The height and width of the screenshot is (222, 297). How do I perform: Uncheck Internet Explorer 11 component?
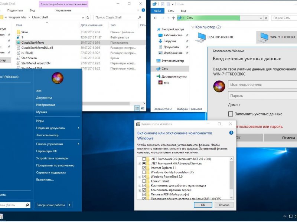coord(144,168)
